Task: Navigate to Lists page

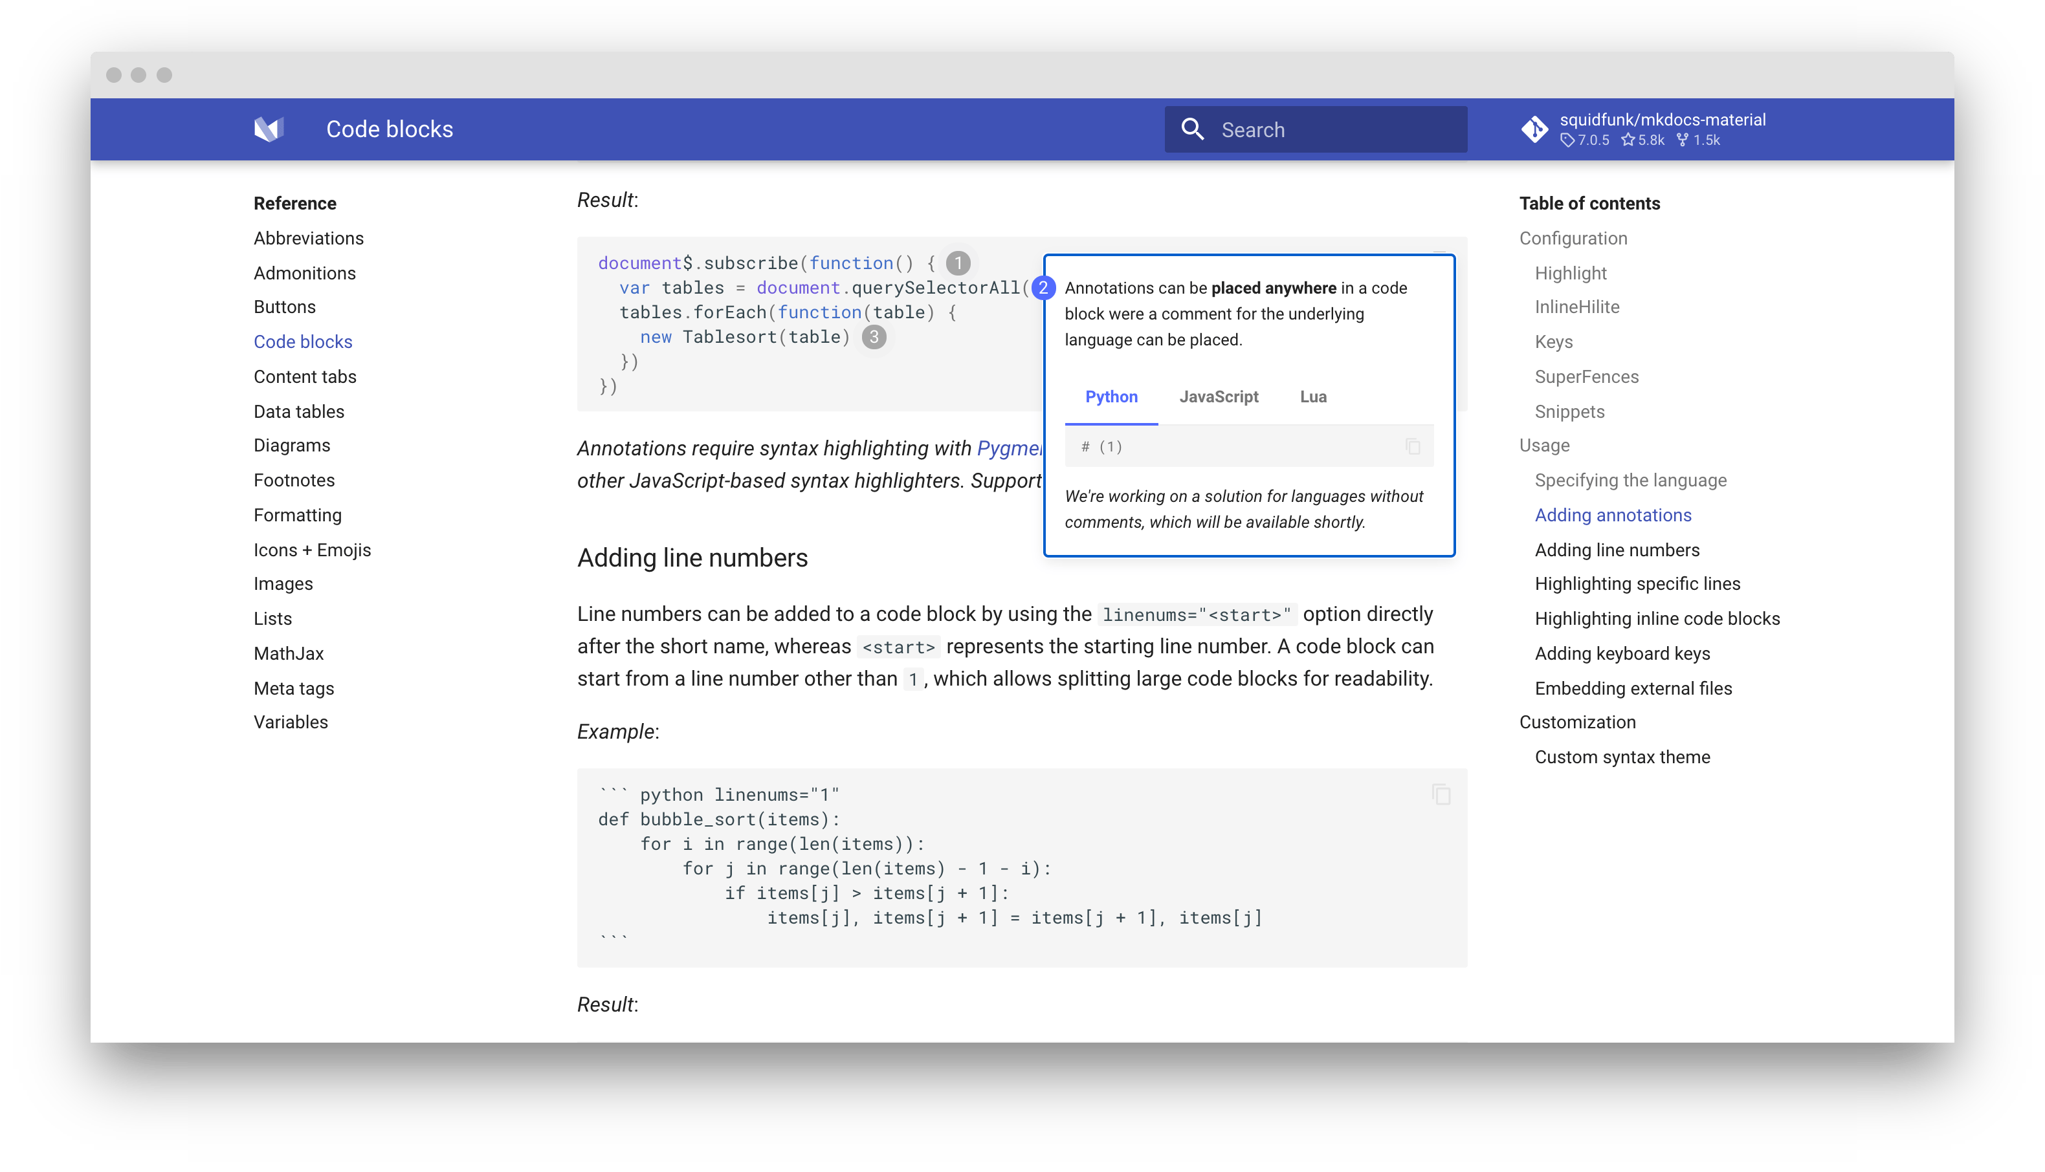Action: [272, 618]
